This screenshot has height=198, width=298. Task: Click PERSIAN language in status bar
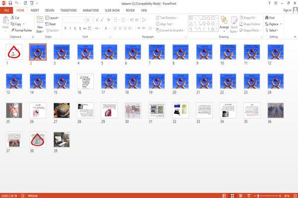pos(33,196)
